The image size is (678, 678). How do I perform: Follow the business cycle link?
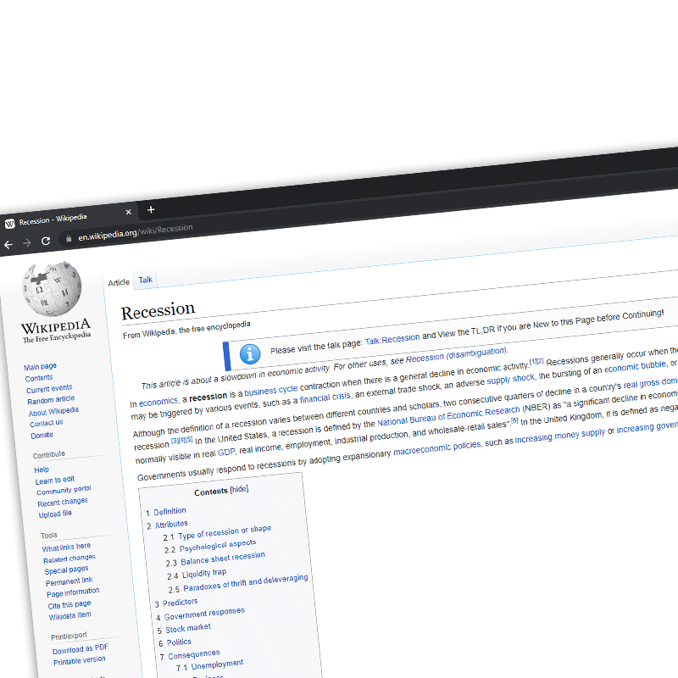(271, 391)
